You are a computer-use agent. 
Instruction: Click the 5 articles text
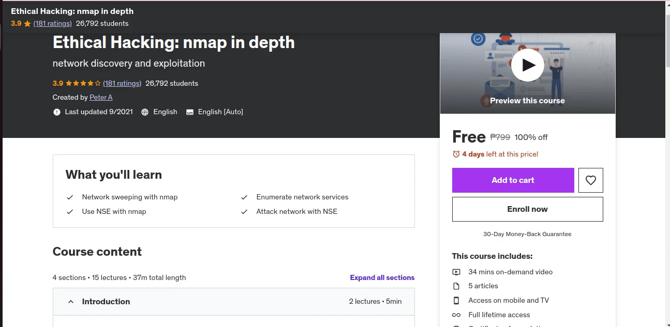483,286
